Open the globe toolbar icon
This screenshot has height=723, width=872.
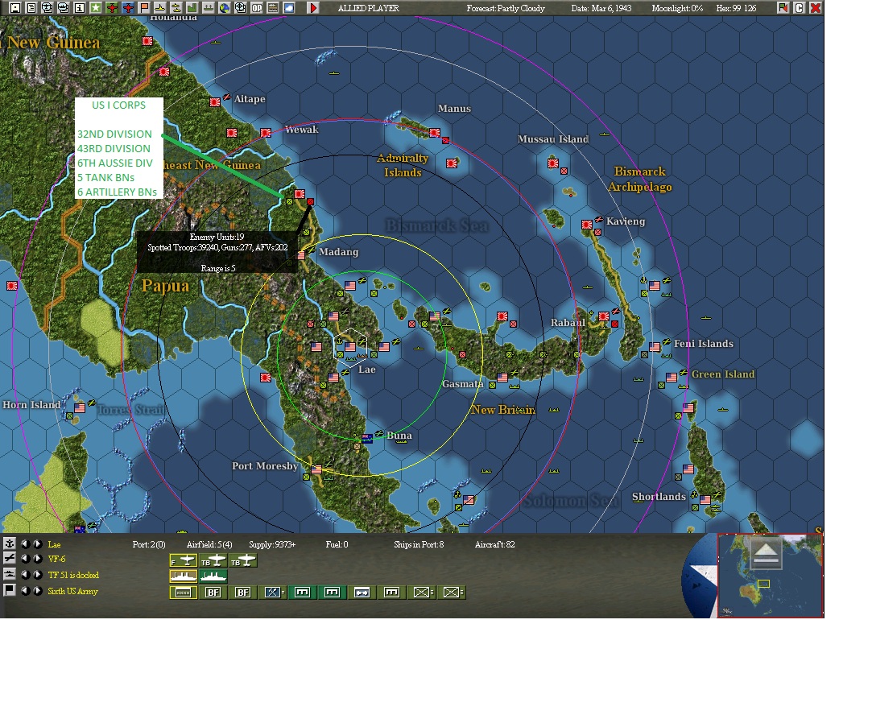pos(224,8)
